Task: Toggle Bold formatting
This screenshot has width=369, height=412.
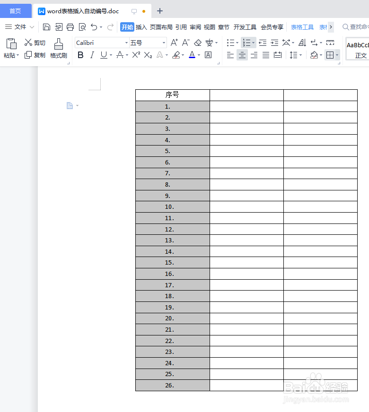Action: [80, 55]
